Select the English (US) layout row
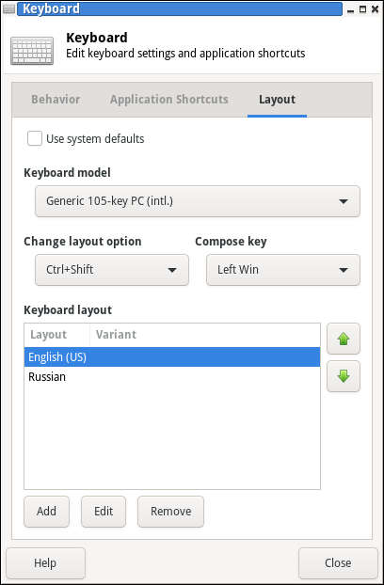This screenshot has width=384, height=585. coord(172,357)
